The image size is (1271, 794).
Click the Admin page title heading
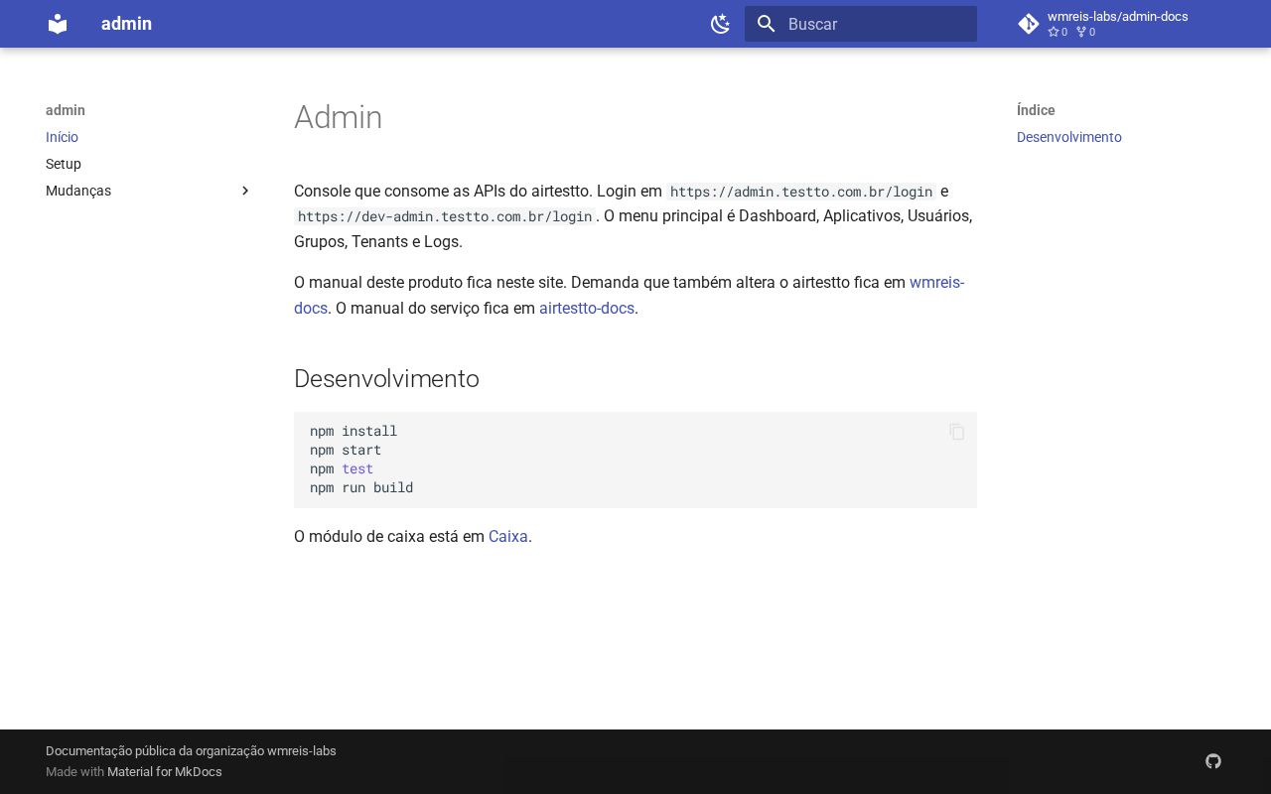click(338, 117)
